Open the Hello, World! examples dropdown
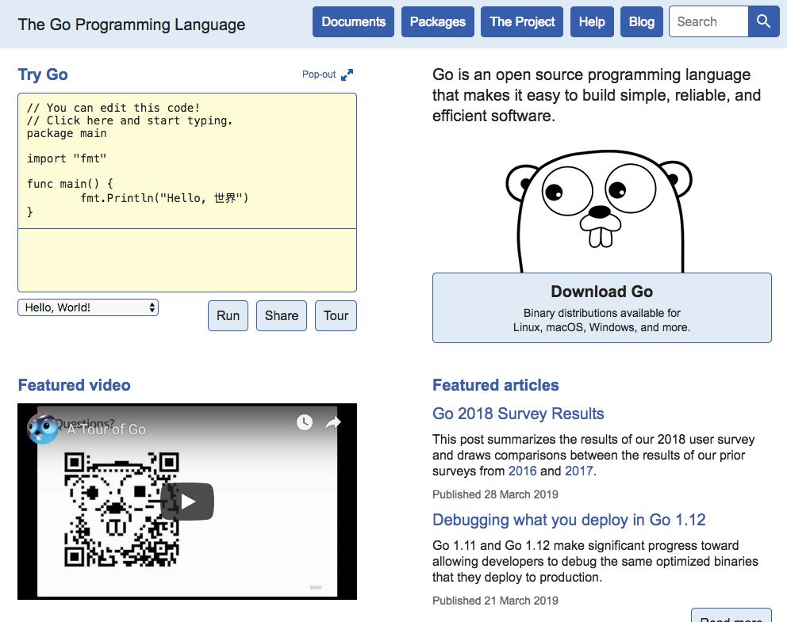 coord(88,307)
